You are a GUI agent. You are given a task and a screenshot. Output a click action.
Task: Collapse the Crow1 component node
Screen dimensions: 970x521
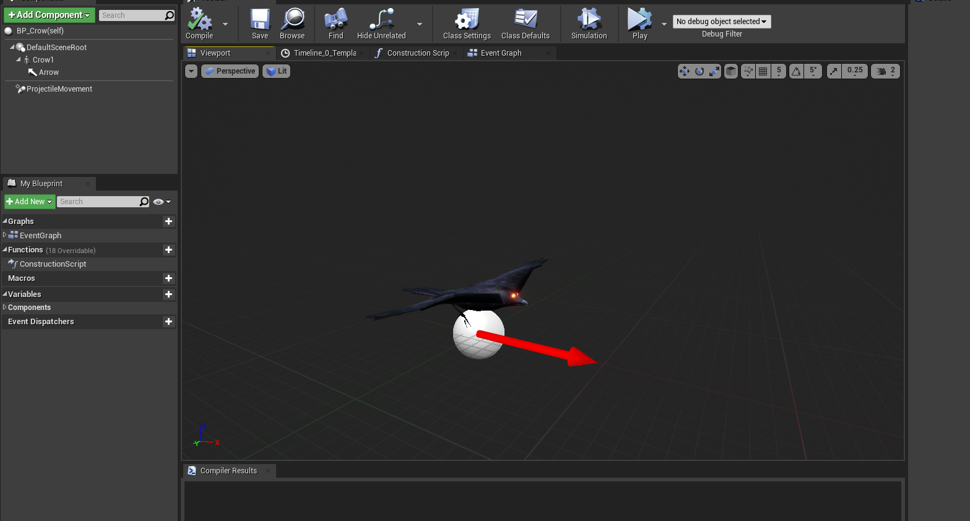click(19, 59)
